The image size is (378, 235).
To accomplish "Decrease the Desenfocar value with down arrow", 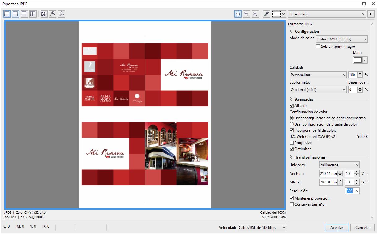I will 360,91.
